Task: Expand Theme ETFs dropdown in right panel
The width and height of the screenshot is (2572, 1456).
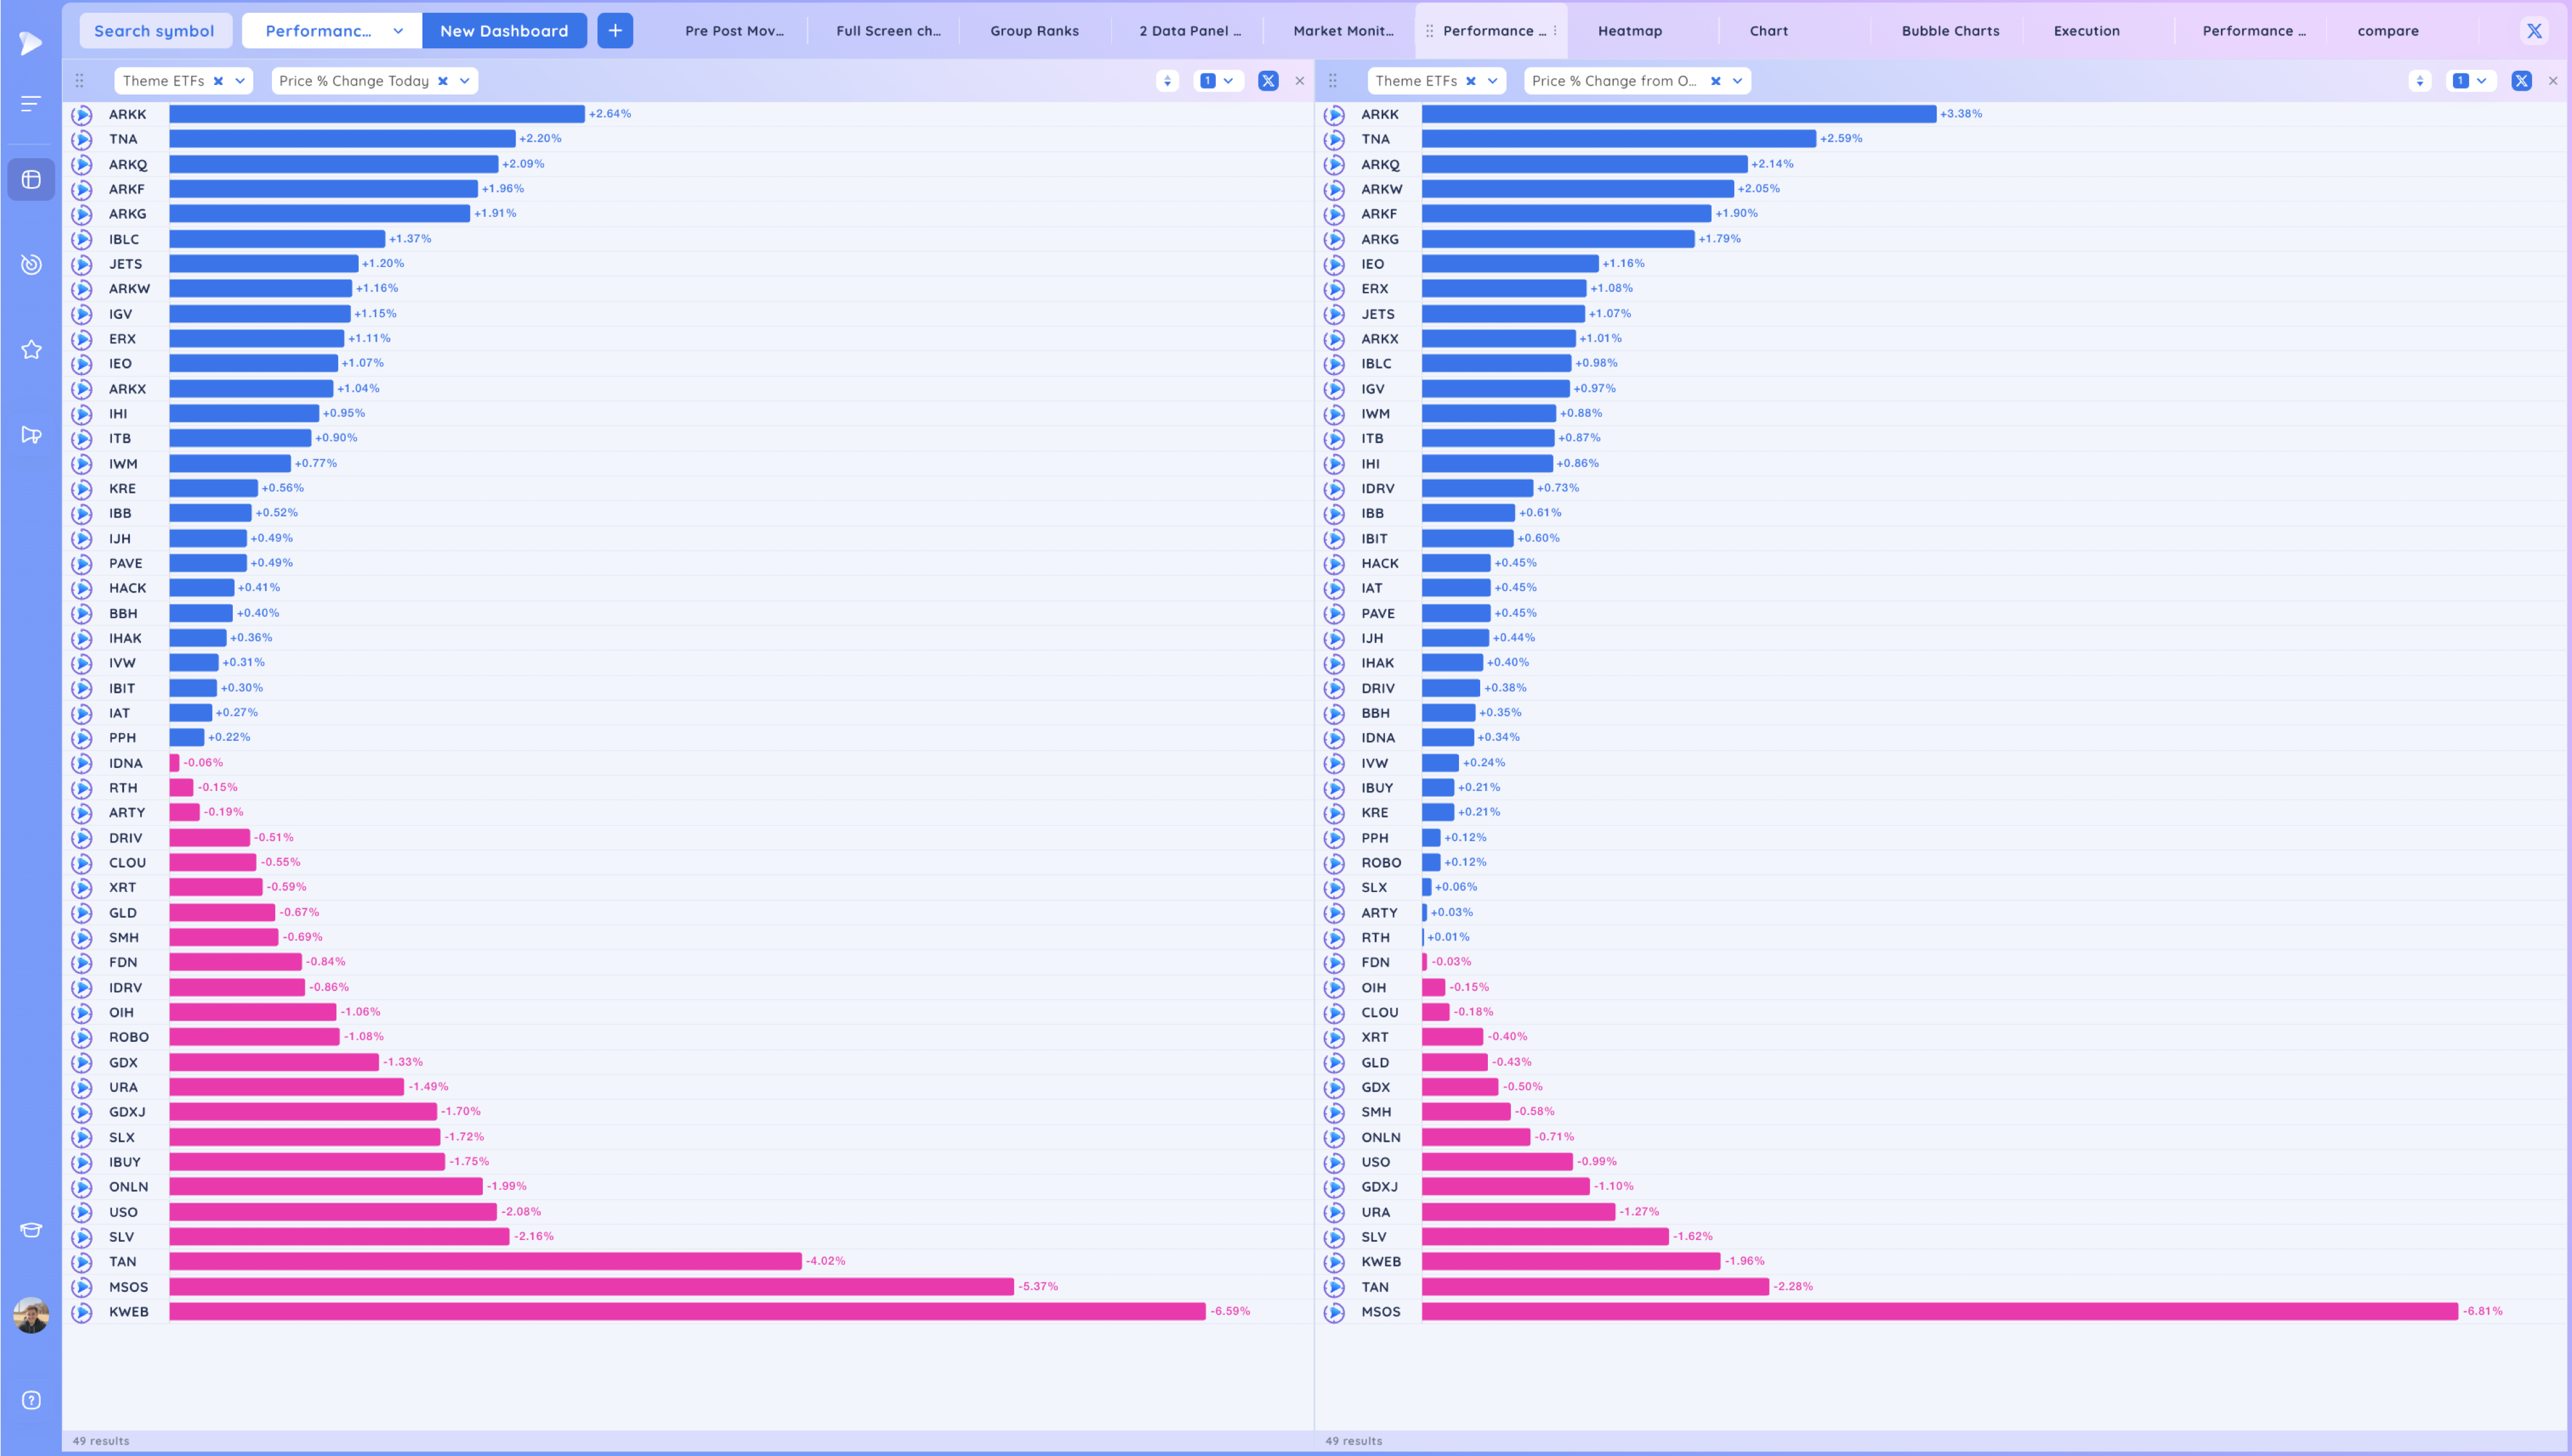Action: point(1492,81)
